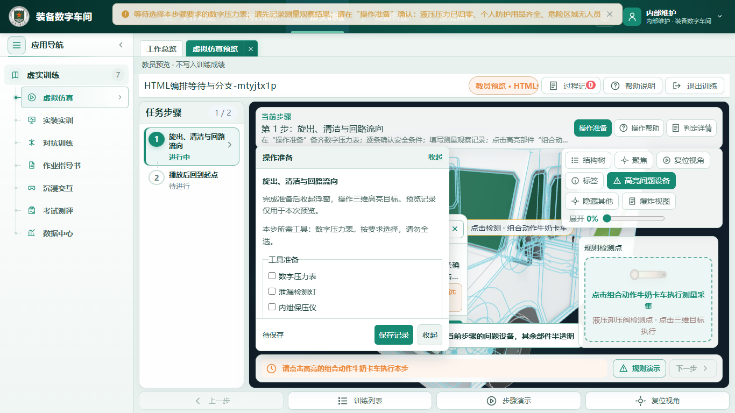Image resolution: width=735 pixels, height=413 pixels.
Task: Start the 规则演示 demo
Action: 639,368
